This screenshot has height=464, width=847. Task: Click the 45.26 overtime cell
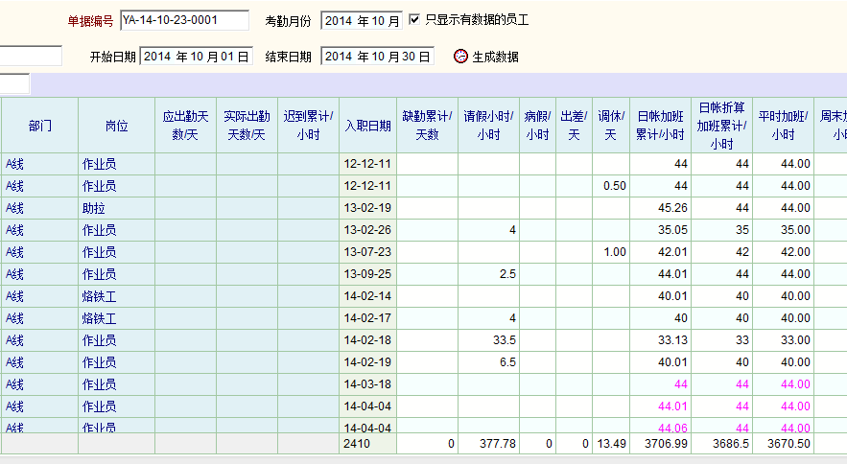click(660, 208)
